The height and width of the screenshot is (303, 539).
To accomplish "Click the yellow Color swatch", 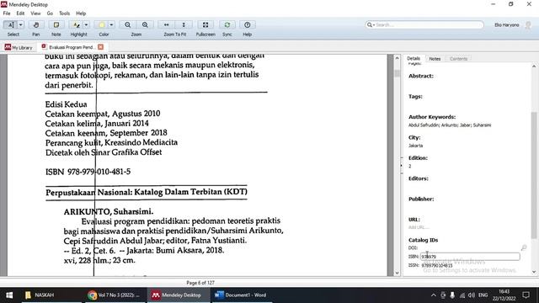I will 102,24.
